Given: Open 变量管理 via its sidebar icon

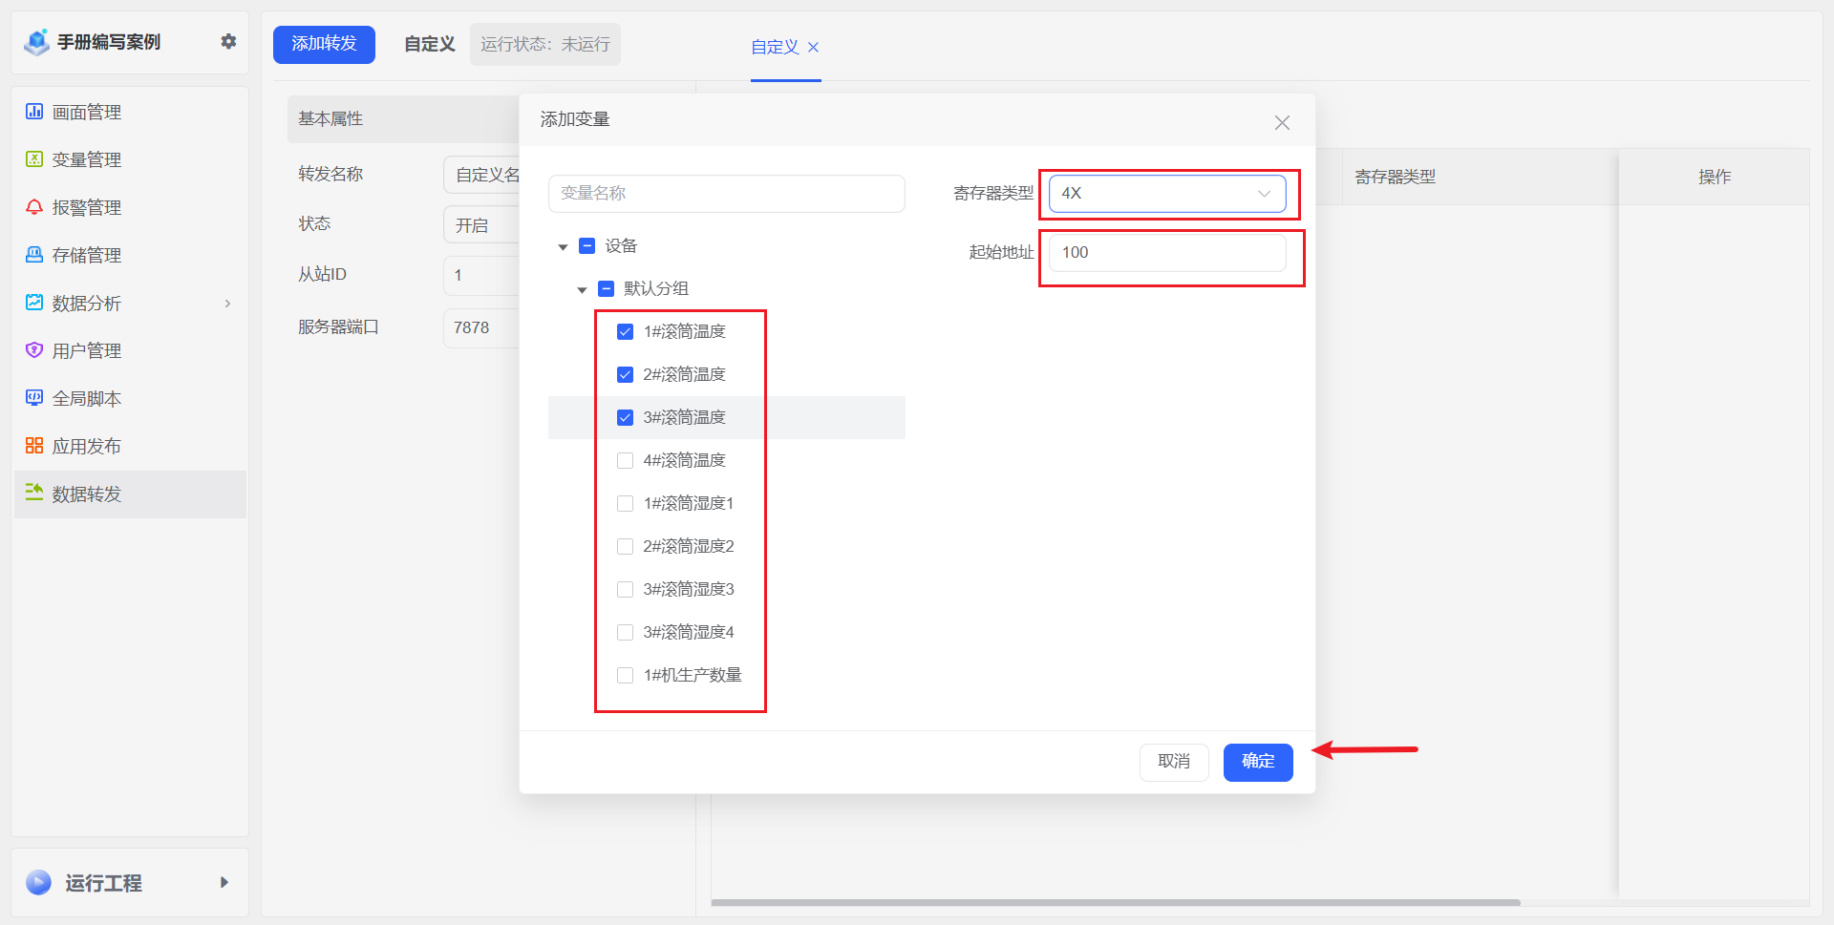Looking at the screenshot, I should [34, 159].
